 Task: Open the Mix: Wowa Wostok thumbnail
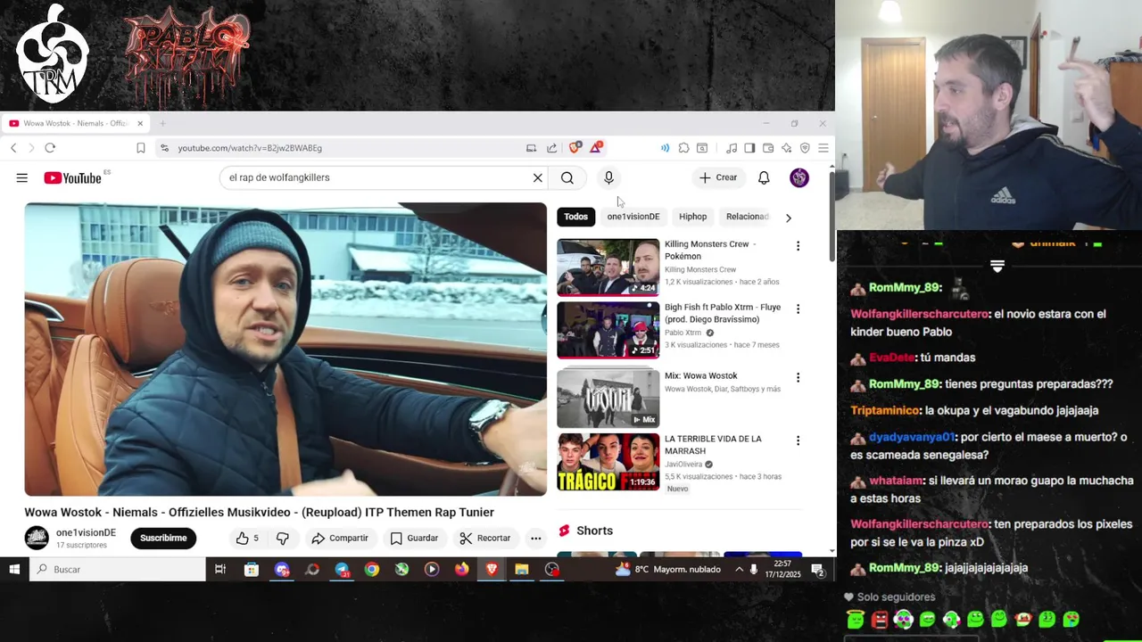(608, 398)
